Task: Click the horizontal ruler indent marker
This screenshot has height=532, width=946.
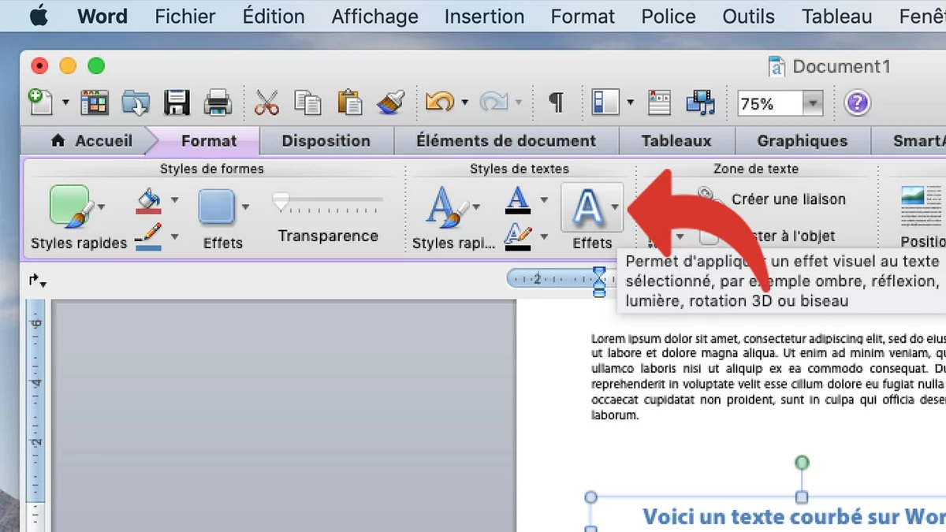Action: 598,280
